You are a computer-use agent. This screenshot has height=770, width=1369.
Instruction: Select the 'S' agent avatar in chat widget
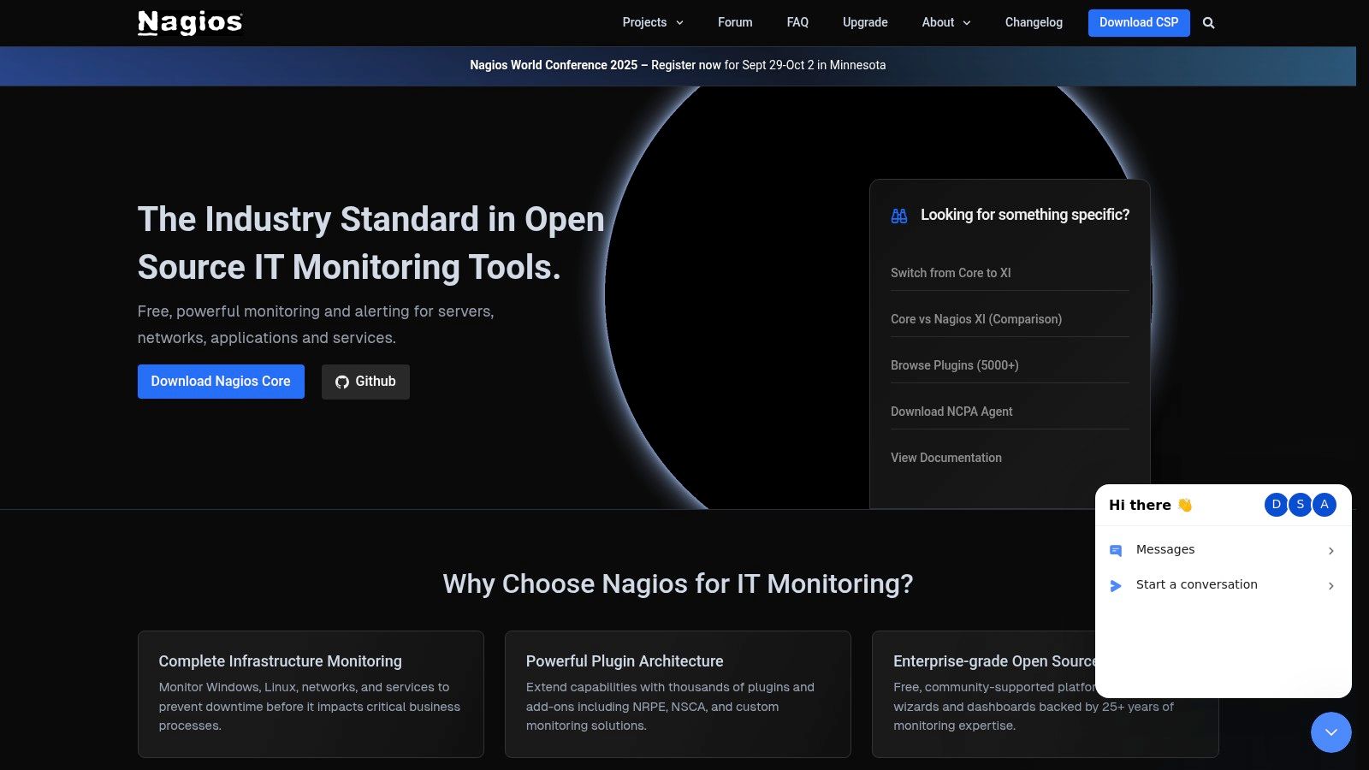point(1300,505)
